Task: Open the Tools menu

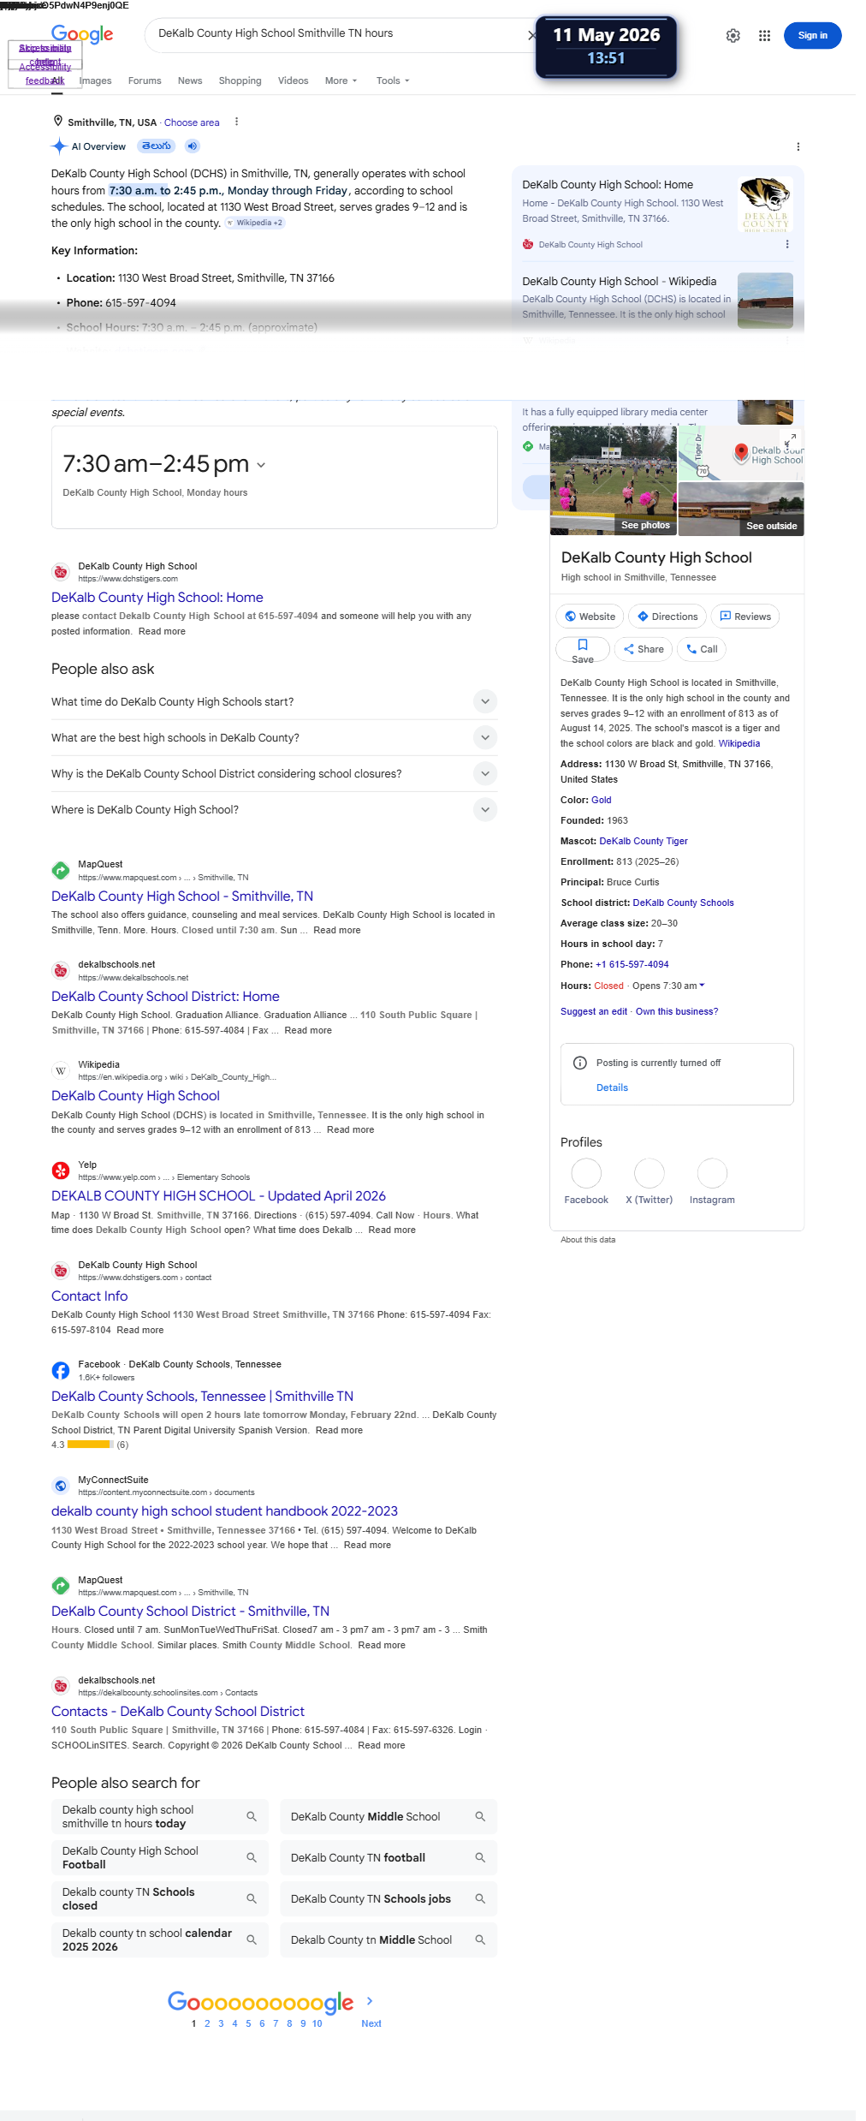Action: (x=393, y=80)
